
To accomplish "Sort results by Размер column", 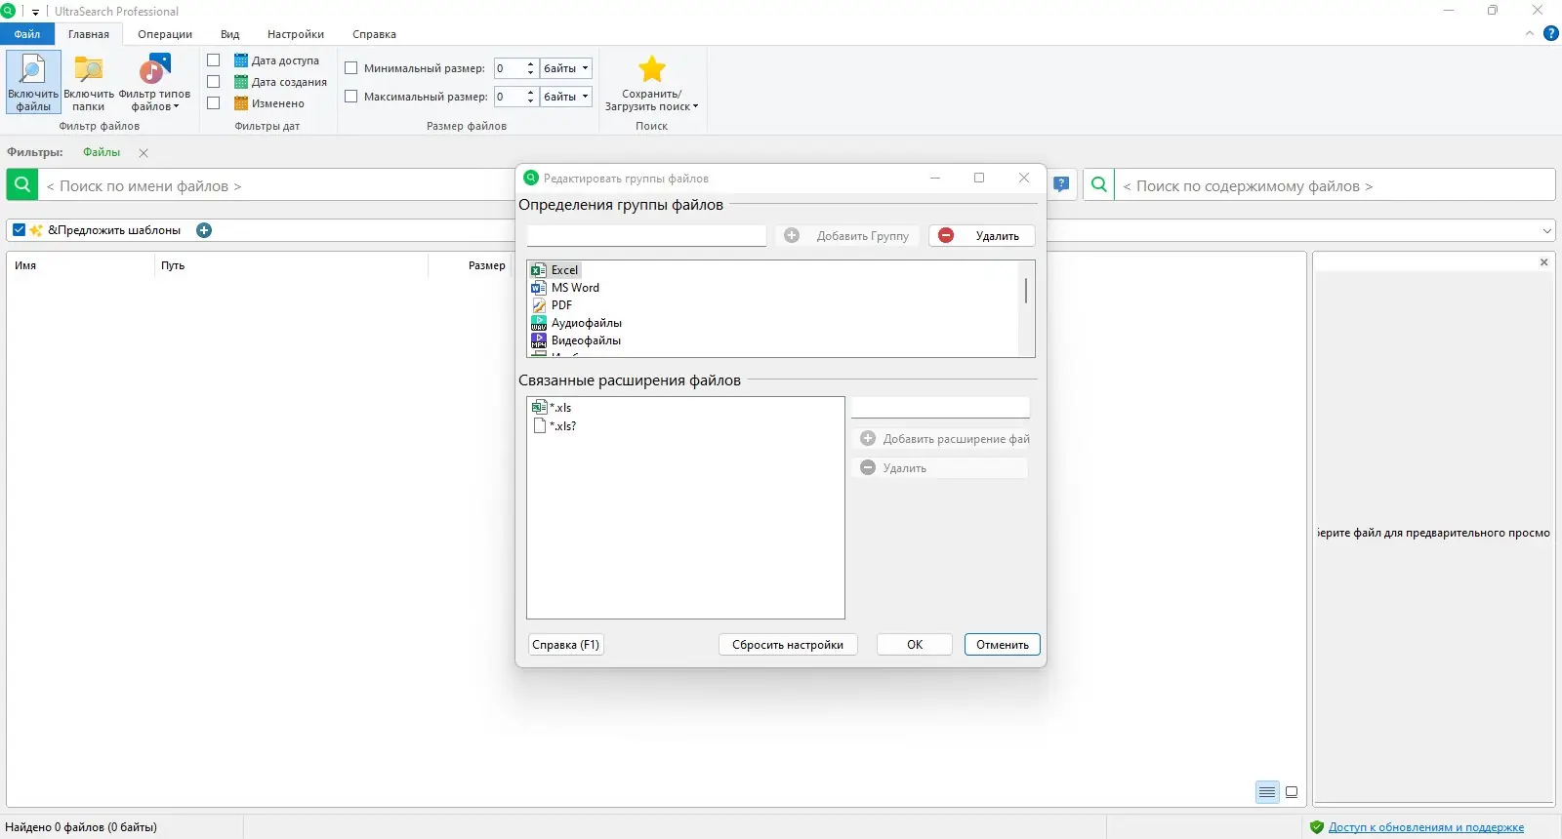I will pos(486,265).
